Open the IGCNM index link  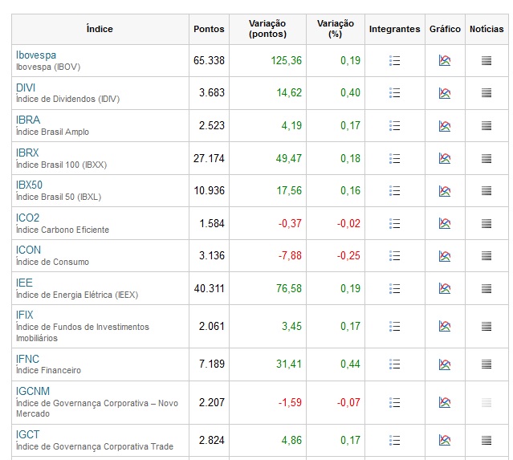click(33, 391)
